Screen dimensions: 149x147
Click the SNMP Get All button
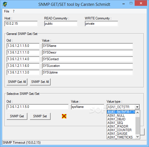coord(17,82)
